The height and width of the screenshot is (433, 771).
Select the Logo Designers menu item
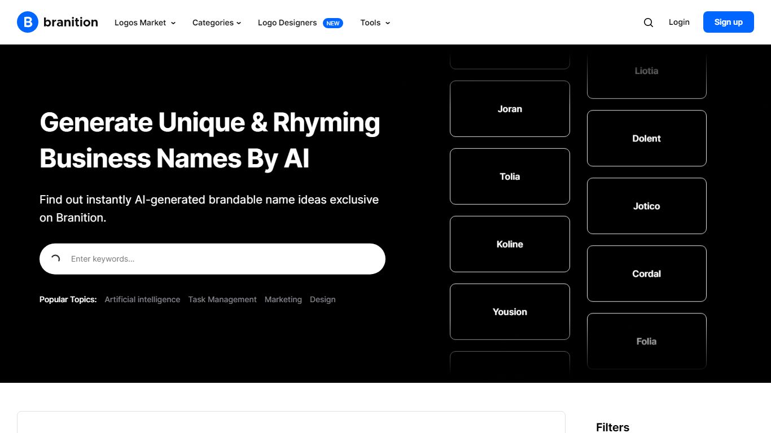[x=287, y=23]
